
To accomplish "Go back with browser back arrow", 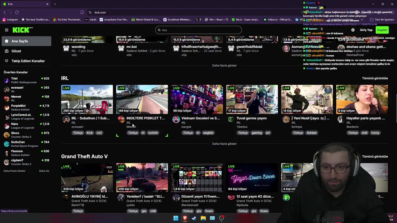I will (4, 12).
